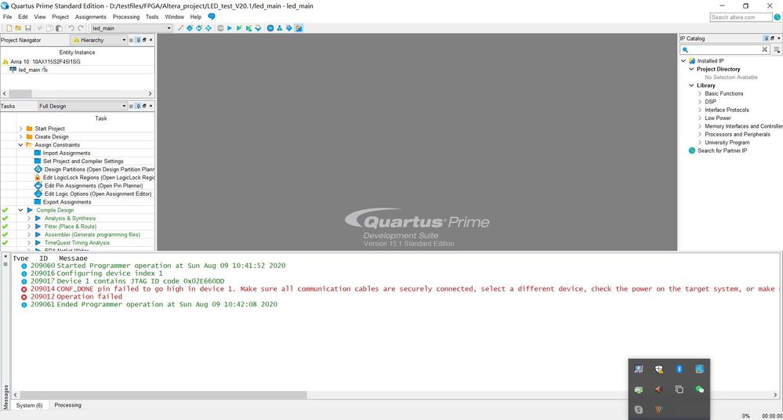Viewport: 783px width, 420px height.
Task: Click the 0% compile progress indicator
Action: pos(745,415)
